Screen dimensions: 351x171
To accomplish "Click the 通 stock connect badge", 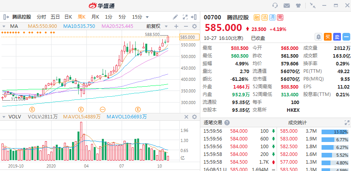I will pyautogui.click(x=272, y=17).
